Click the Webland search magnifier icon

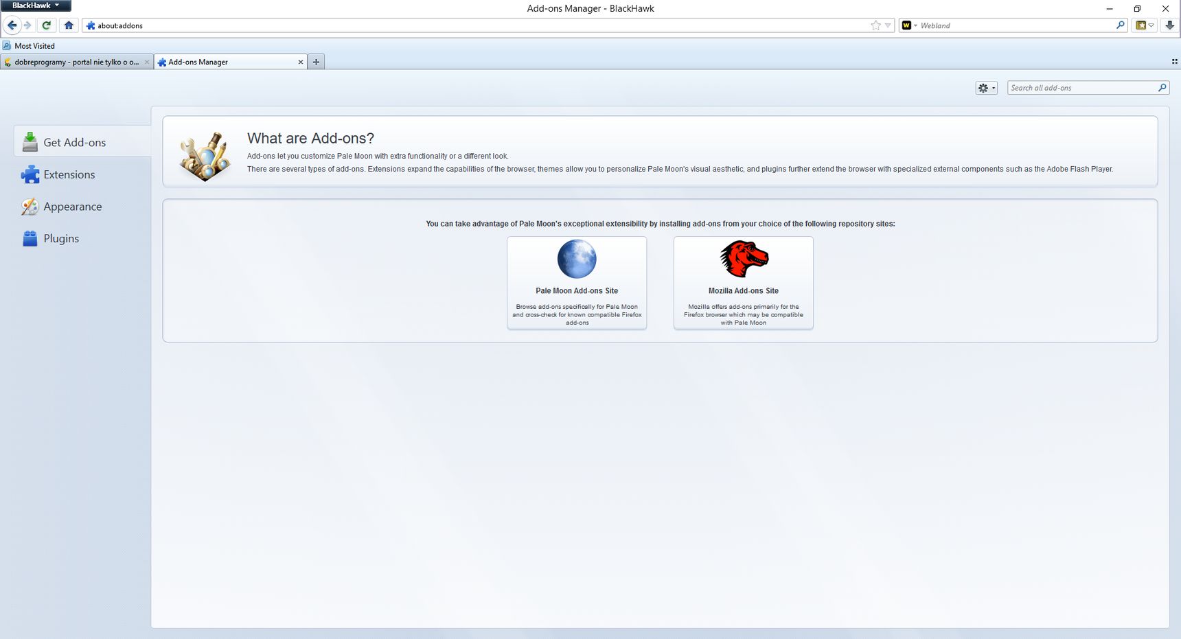[x=1121, y=25]
